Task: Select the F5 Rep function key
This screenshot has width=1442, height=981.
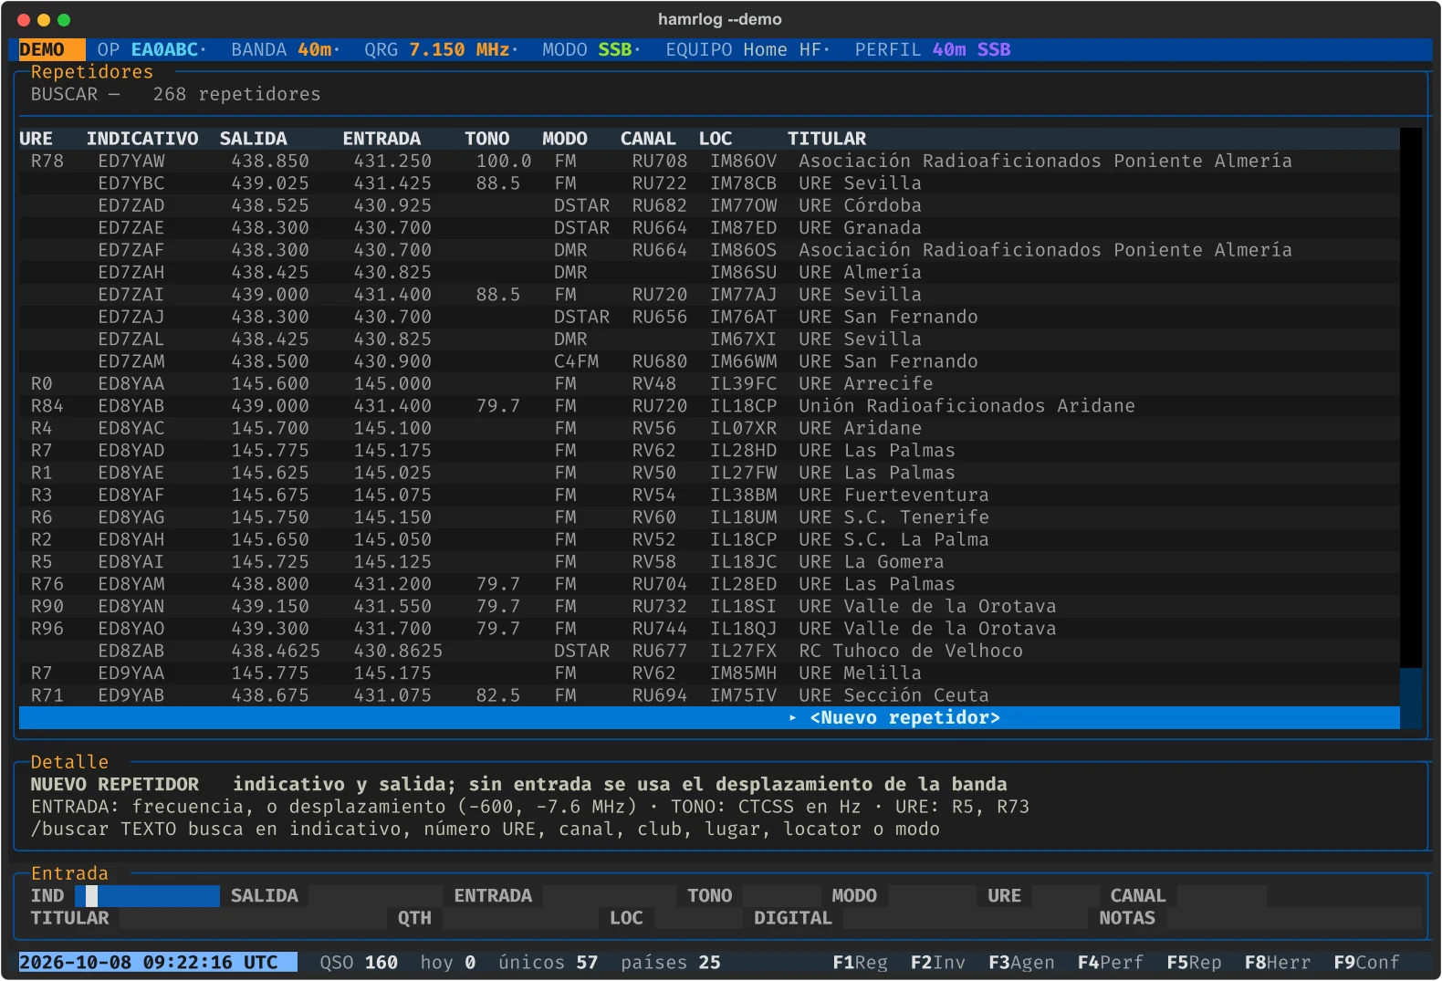Action: click(x=1194, y=962)
